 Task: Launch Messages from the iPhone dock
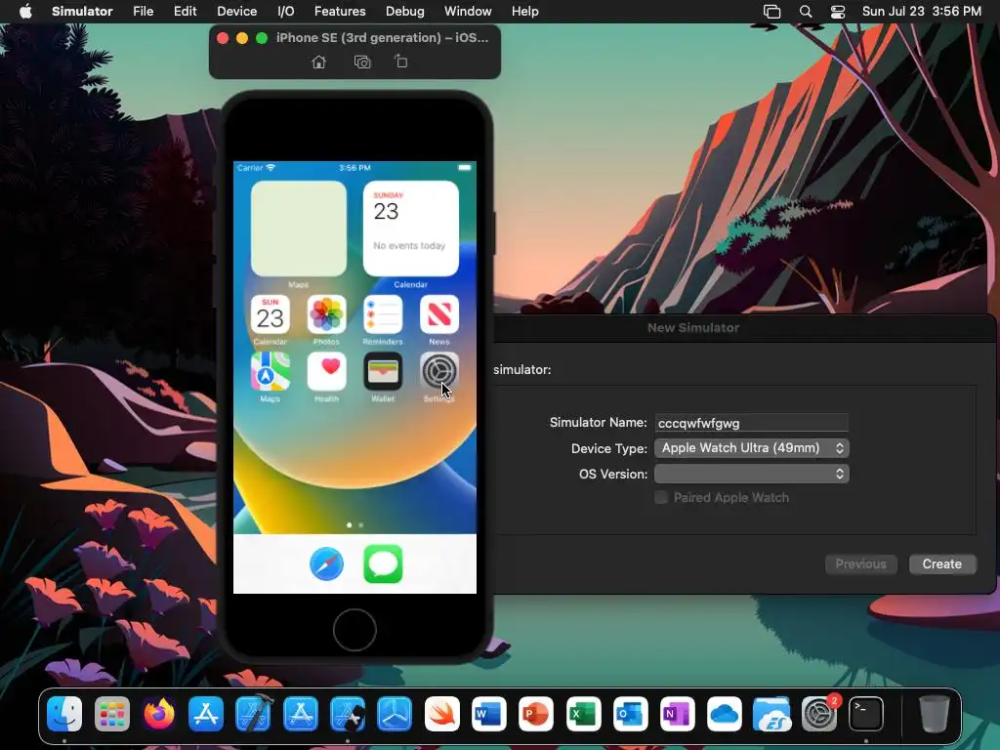click(x=383, y=563)
